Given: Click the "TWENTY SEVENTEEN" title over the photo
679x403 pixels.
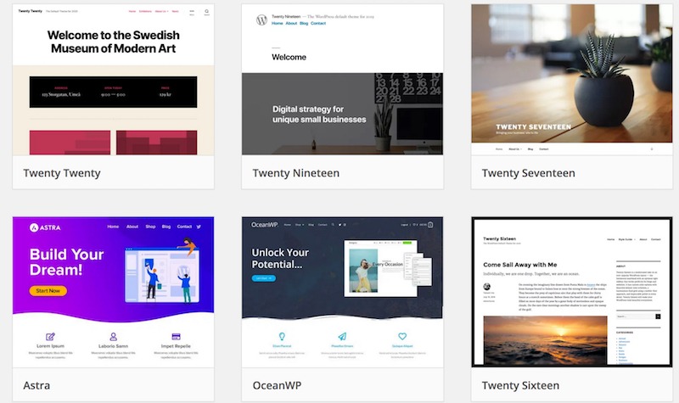Looking at the screenshot, I should (x=534, y=126).
